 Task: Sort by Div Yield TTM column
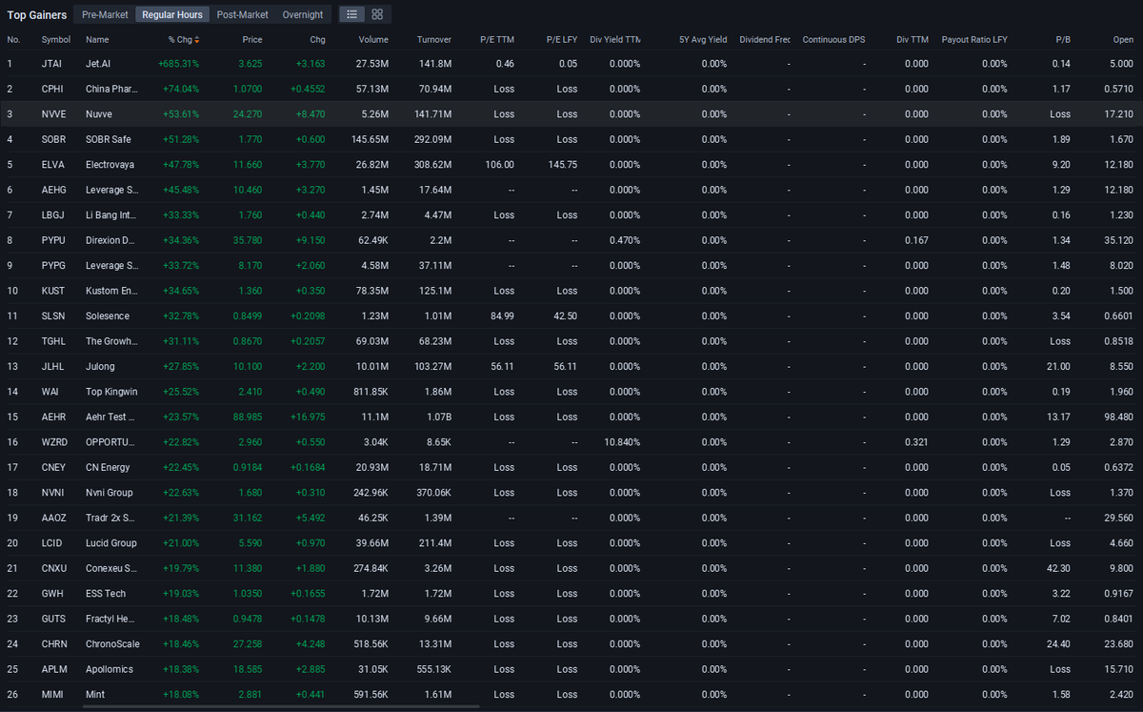click(x=615, y=40)
